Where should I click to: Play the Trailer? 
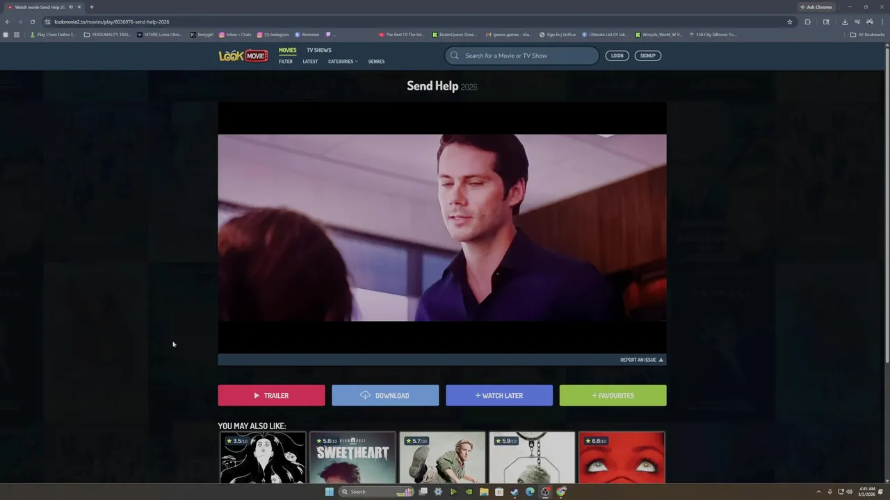271,395
